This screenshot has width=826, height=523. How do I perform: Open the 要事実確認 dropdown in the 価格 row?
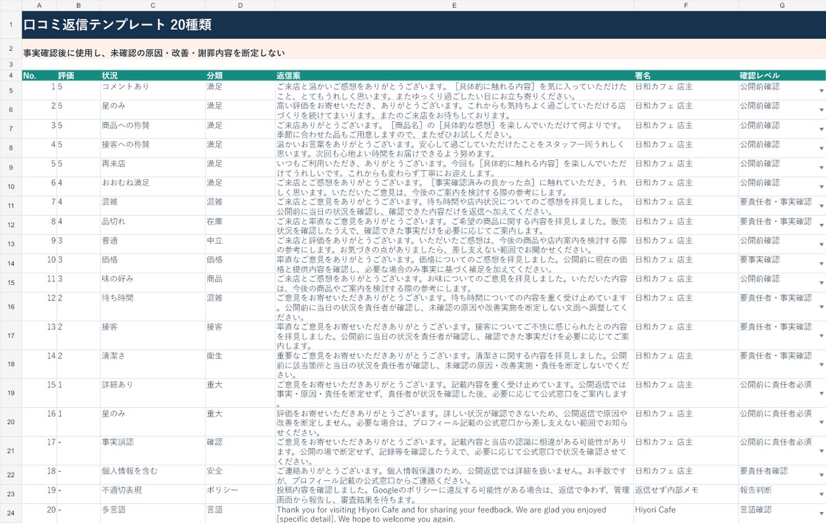(821, 264)
